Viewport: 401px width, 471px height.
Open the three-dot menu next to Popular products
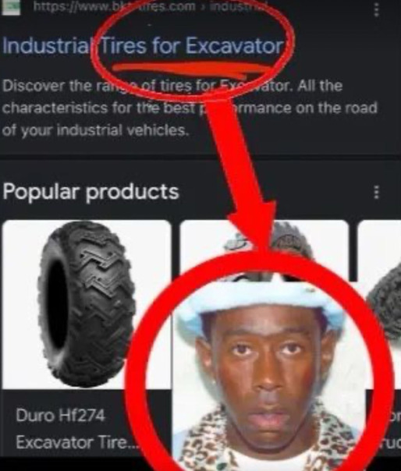376,192
